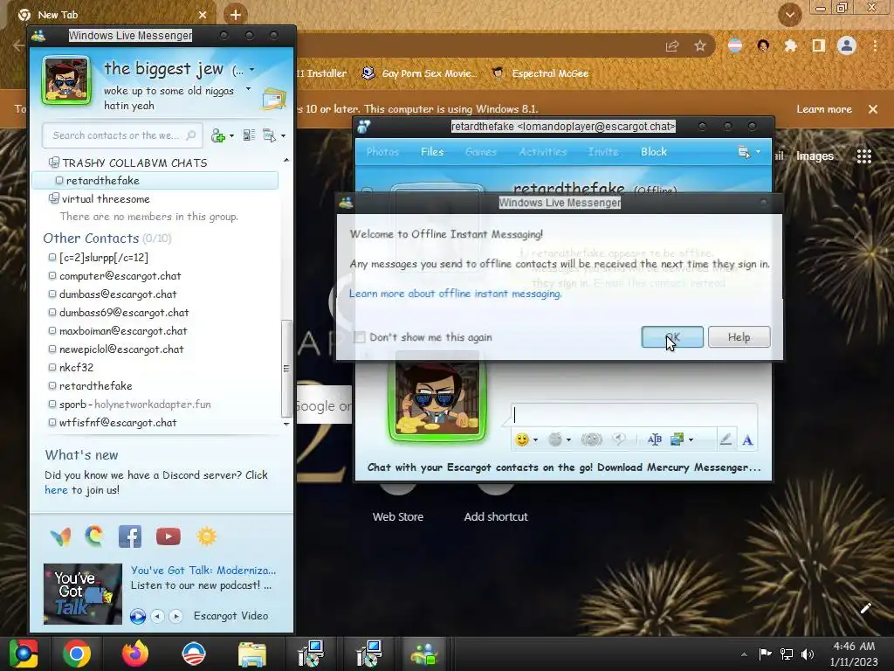
Task: Focus the chat message input box
Action: click(634, 415)
